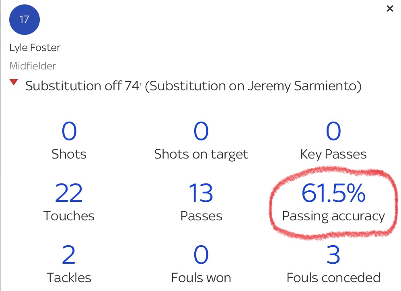Screen dimensions: 401x291
Task: Click the 13 passes value
Action: 201,193
